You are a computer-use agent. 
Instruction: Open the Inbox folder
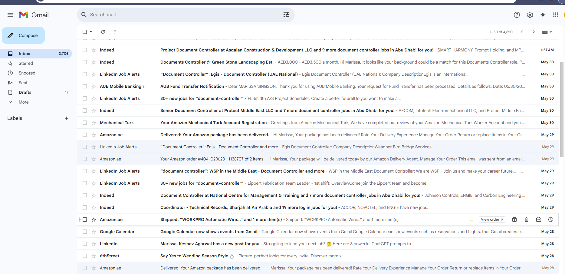point(36,54)
